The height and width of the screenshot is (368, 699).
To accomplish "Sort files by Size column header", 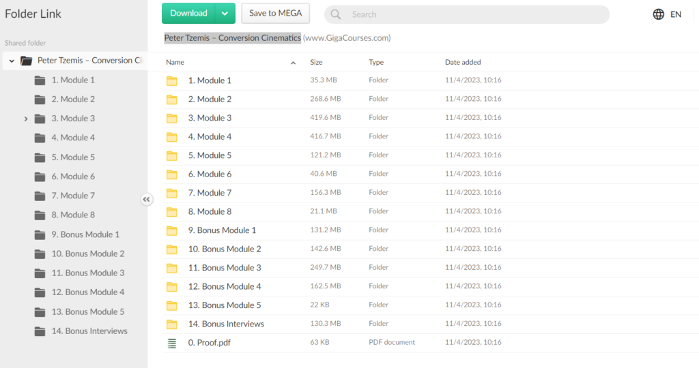I will tap(316, 62).
